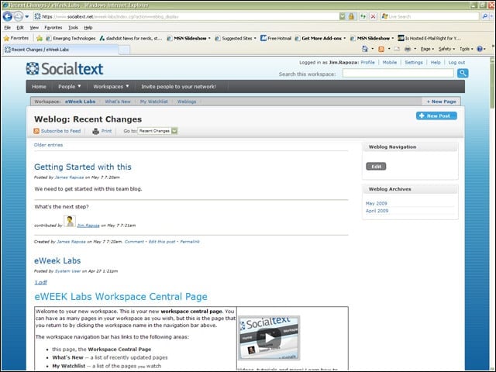Screen dimensions: 496x372
Task: Play the Socialtext intro video
Action: coord(269,338)
